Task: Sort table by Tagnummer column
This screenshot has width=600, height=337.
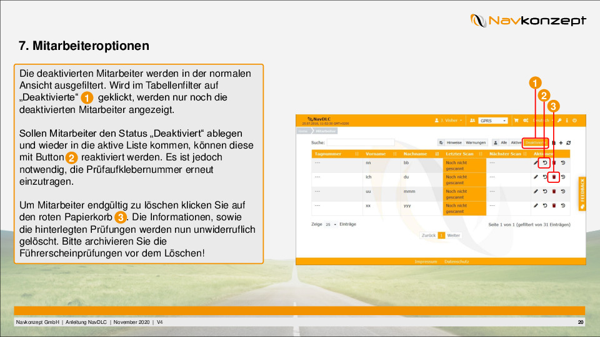Action: [x=337, y=154]
